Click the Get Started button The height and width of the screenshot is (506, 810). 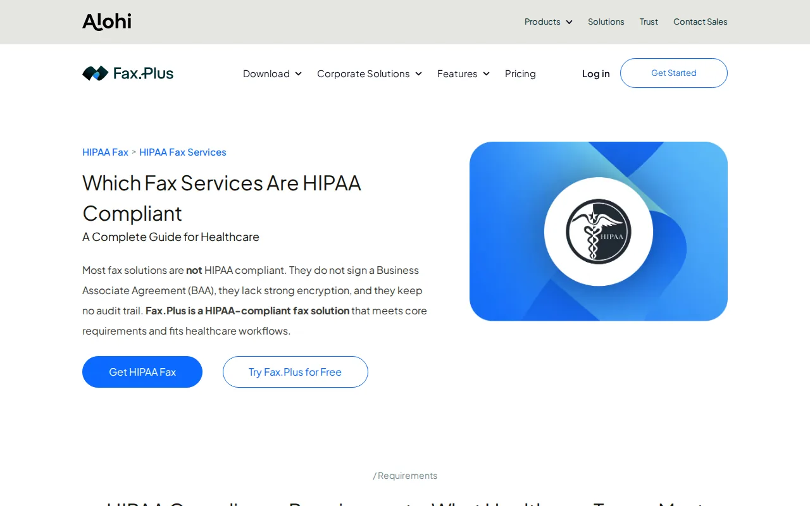[674, 73]
